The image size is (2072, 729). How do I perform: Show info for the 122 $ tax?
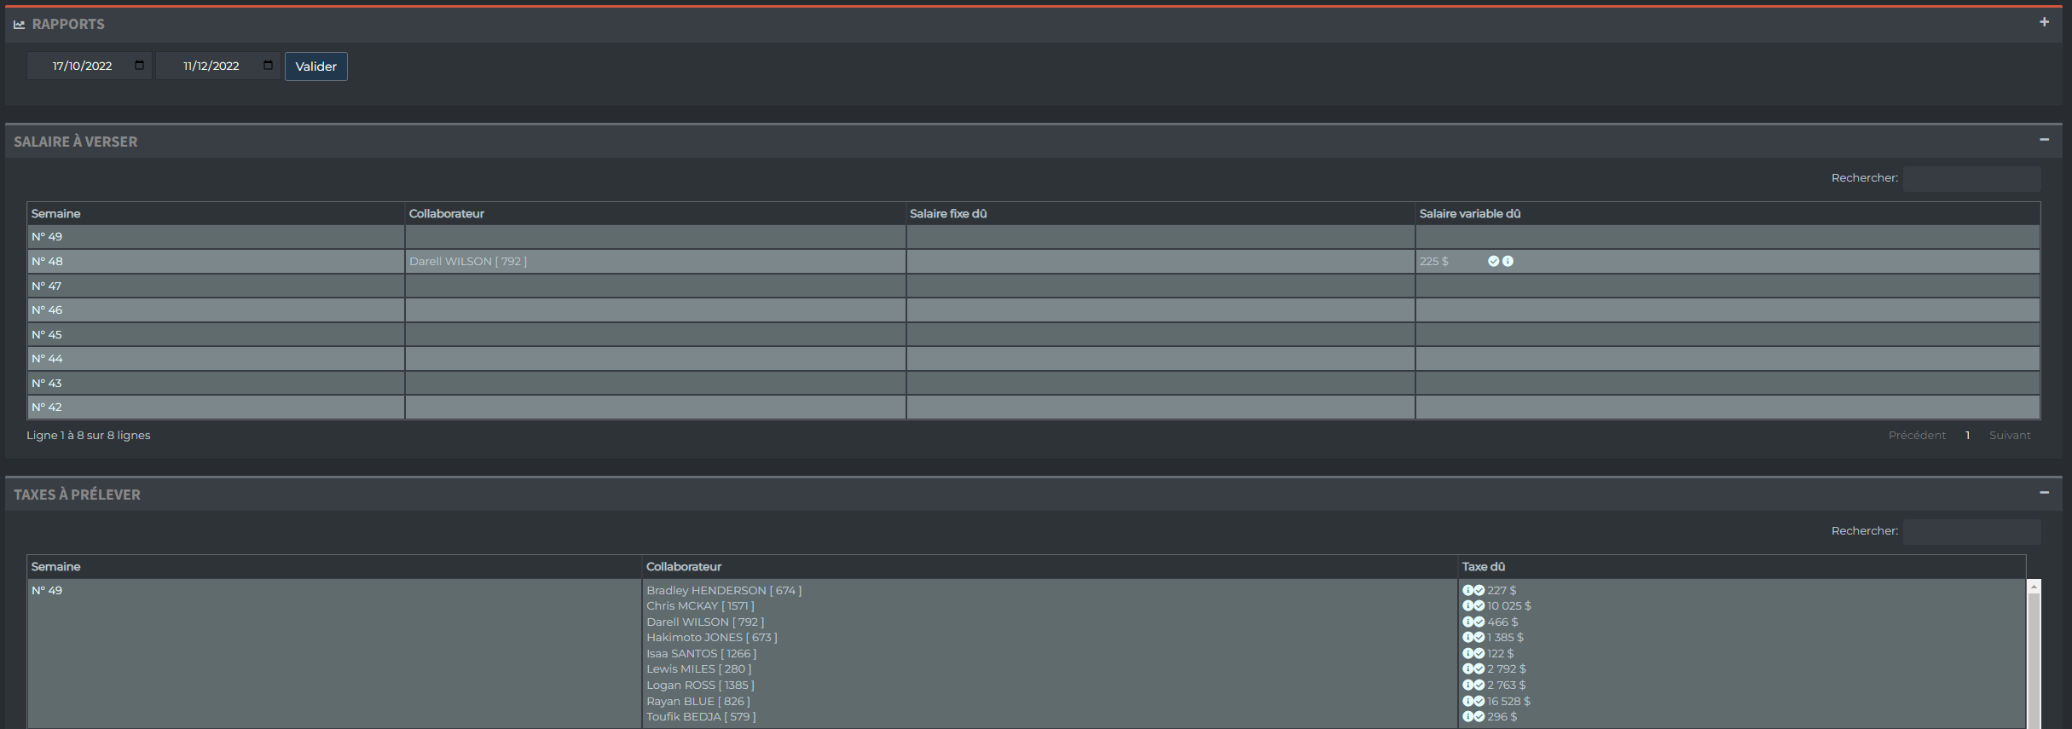(1467, 654)
